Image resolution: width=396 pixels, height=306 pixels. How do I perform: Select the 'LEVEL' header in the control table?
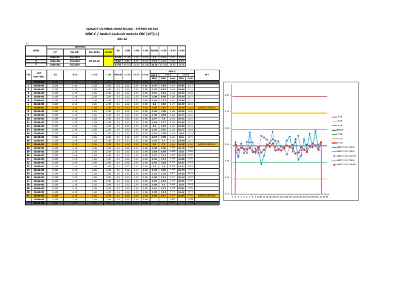pos(36,51)
